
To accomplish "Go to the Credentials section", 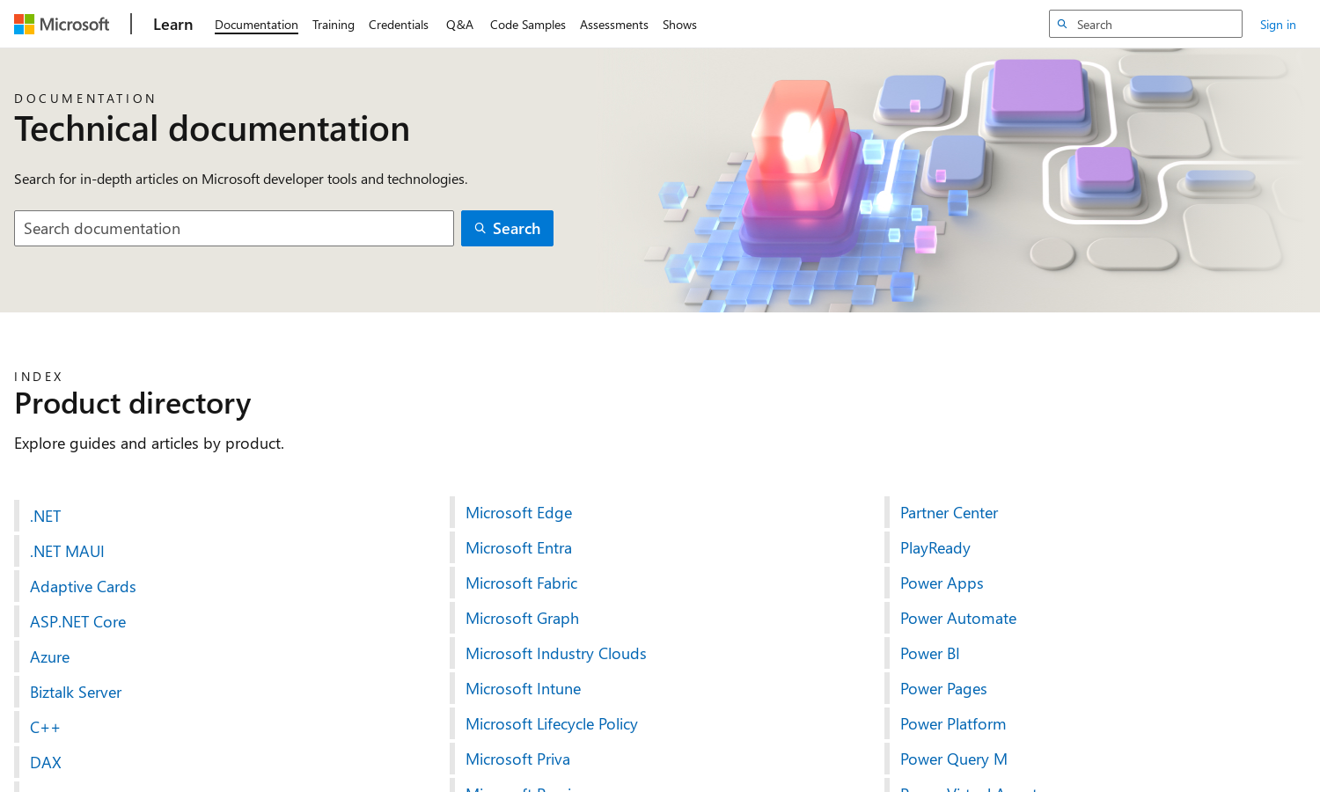I will tap(398, 25).
